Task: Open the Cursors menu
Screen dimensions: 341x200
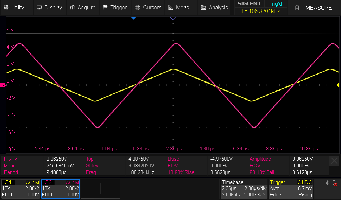Action: [x=148, y=7]
